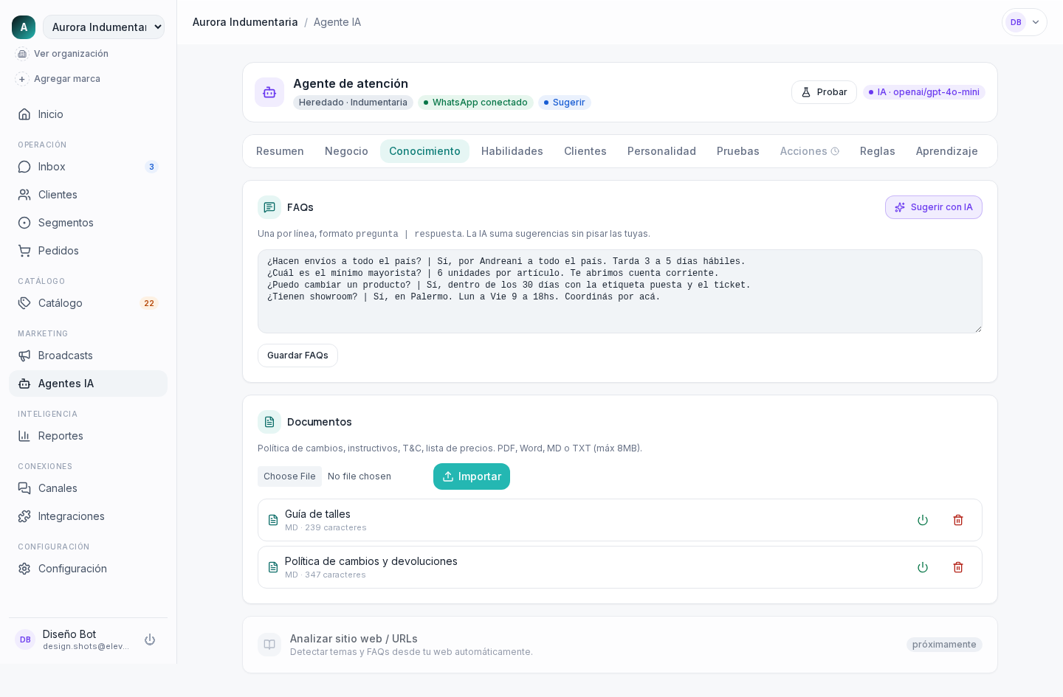
Task: Switch to the Reglas tab
Action: [878, 151]
